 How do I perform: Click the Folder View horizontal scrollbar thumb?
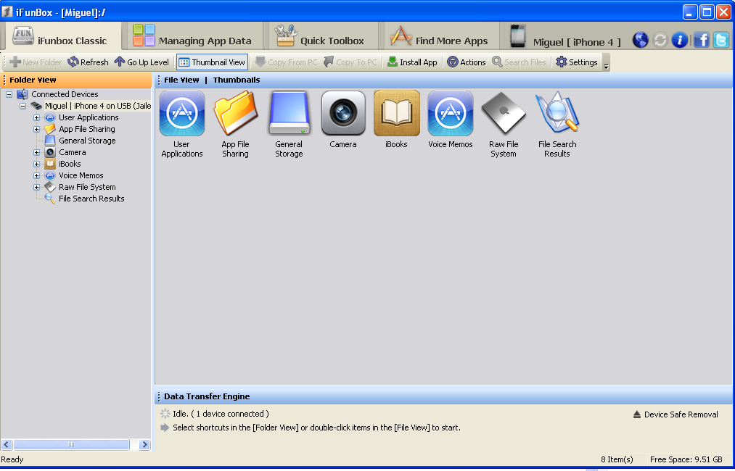pyautogui.click(x=71, y=444)
